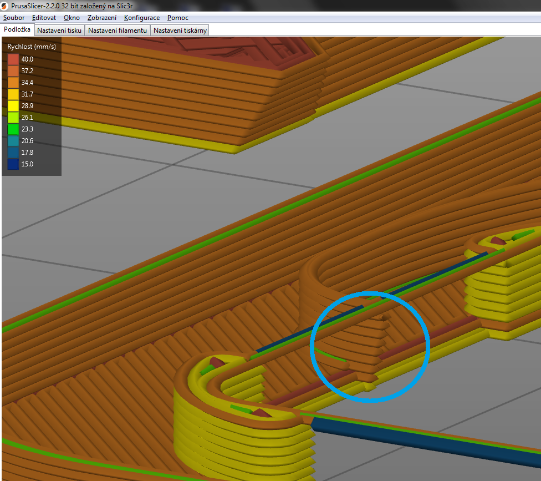This screenshot has height=481, width=541.
Task: Click the PrusaSlicer application icon in title bar
Action: (x=5, y=6)
